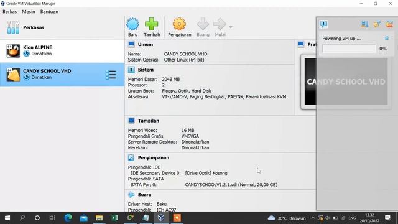Viewport: 398px width, 224px height.
Task: Open the CANDY SCHOOL VHD machine tools menu
Action: click(x=111, y=75)
